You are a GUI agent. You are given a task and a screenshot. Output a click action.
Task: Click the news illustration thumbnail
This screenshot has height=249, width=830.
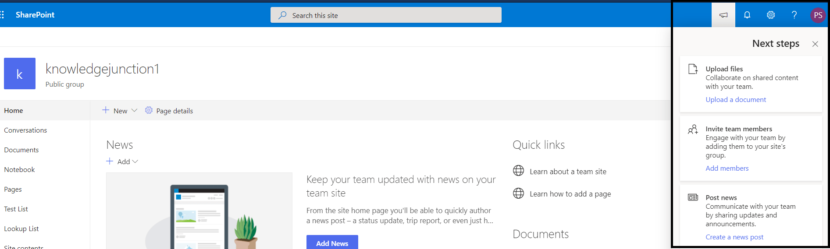click(199, 211)
